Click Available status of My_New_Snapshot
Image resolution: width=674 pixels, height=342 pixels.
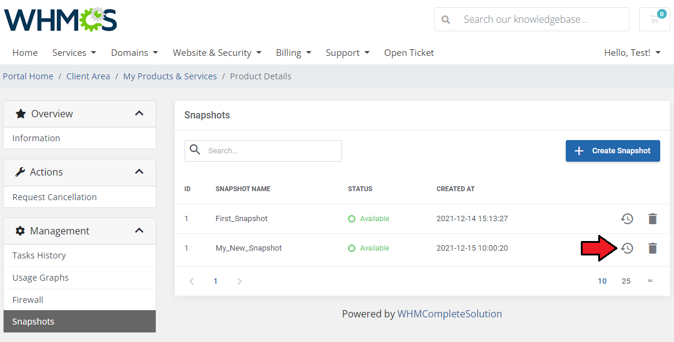click(x=369, y=248)
